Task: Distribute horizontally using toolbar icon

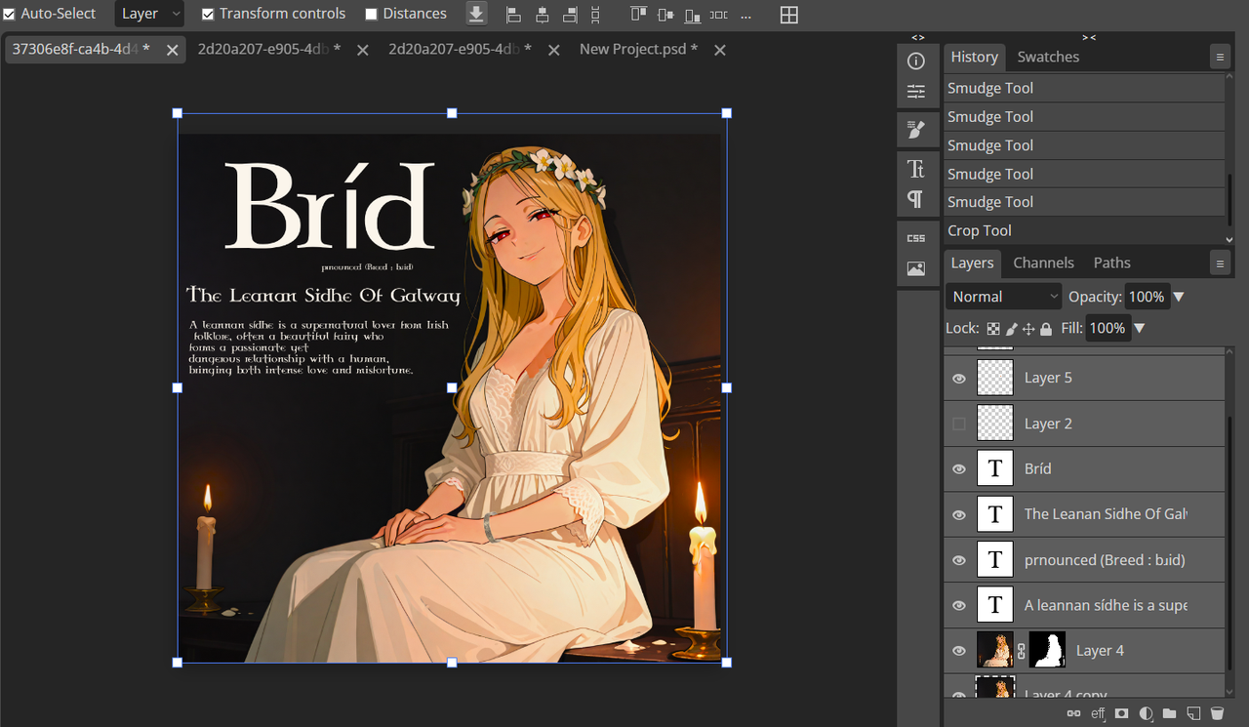Action: pos(719,15)
